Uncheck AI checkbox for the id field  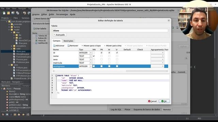coord(109,53)
